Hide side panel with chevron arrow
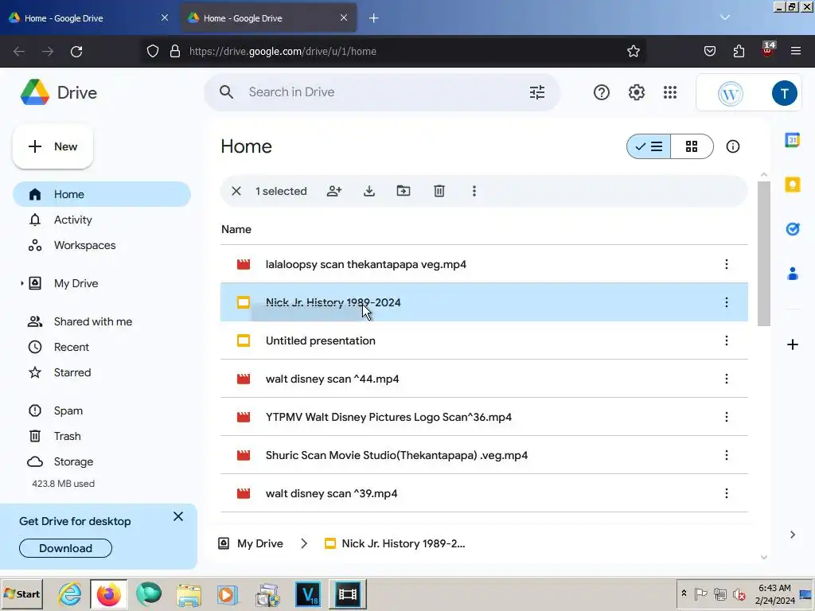 click(792, 535)
